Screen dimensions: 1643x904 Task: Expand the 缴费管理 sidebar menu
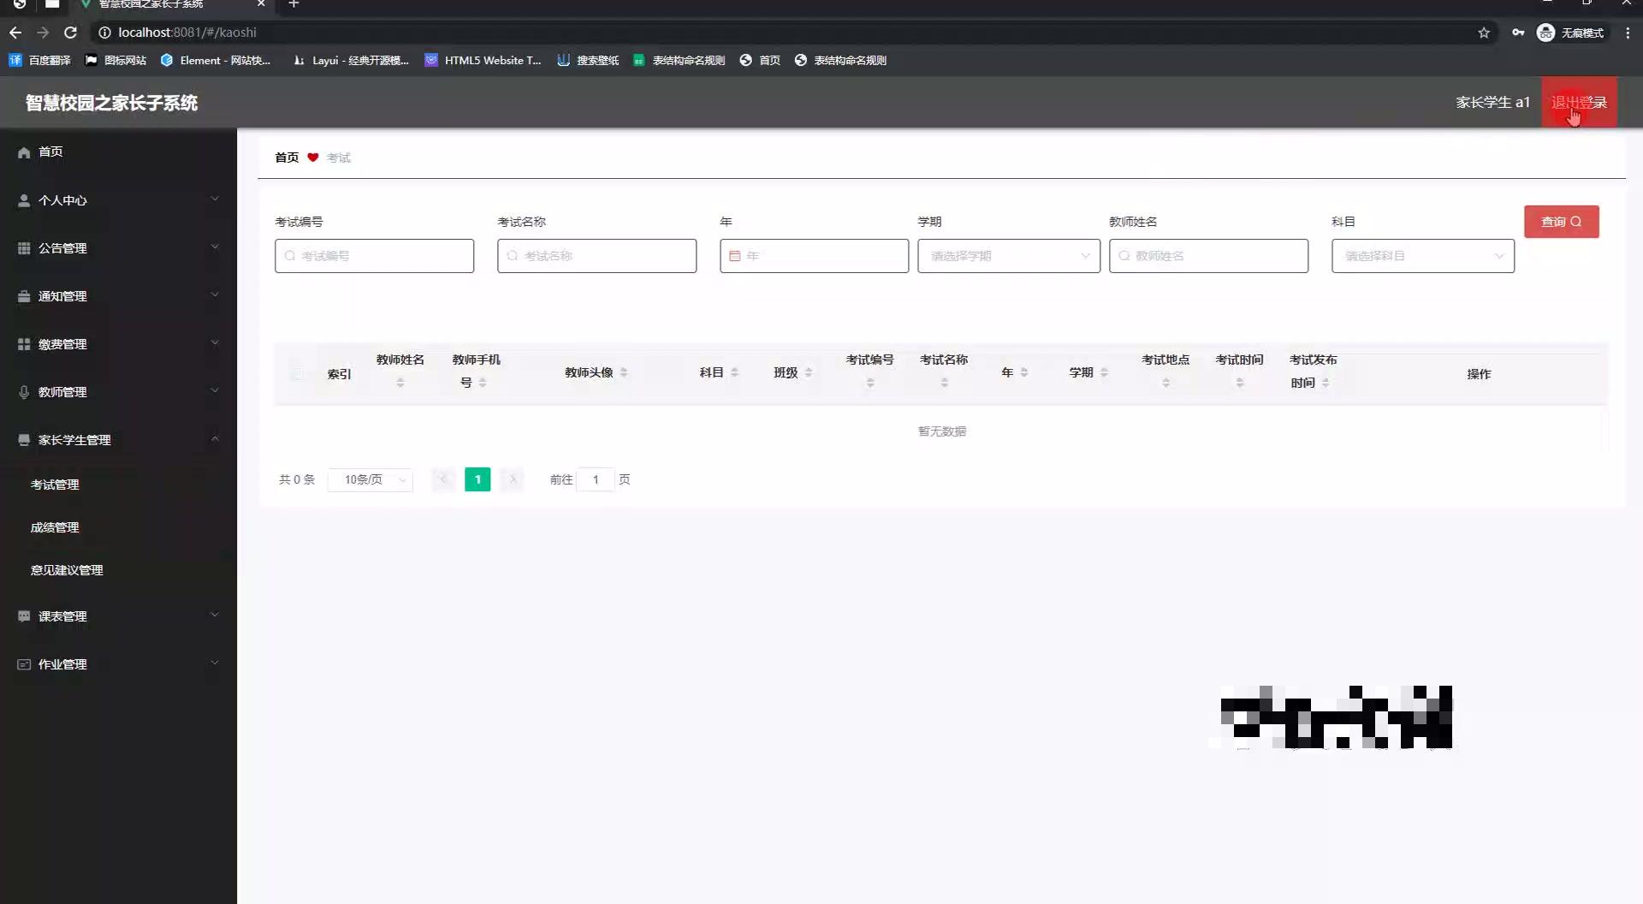pos(118,343)
